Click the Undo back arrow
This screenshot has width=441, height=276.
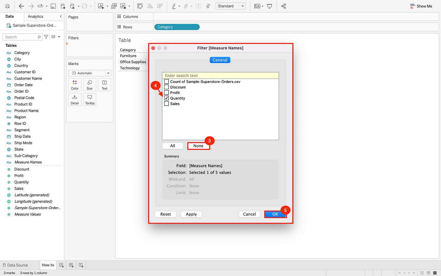(x=21, y=6)
